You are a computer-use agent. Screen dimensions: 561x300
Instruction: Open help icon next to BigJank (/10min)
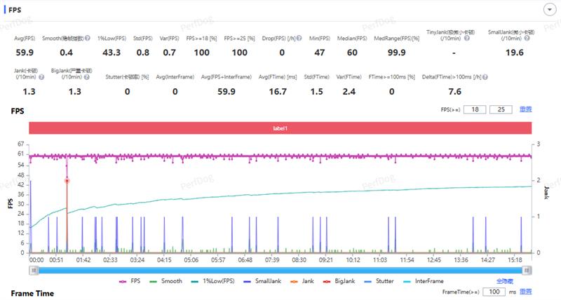tap(86, 77)
